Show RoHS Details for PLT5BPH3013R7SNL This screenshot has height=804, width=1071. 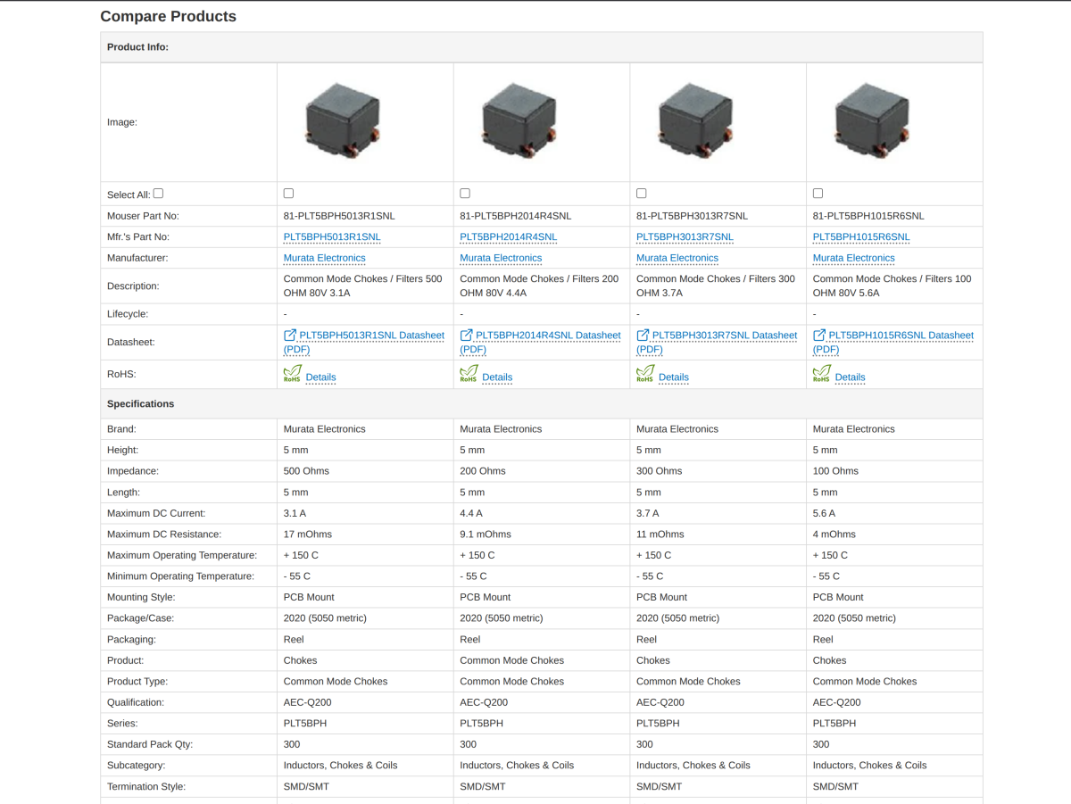674,377
